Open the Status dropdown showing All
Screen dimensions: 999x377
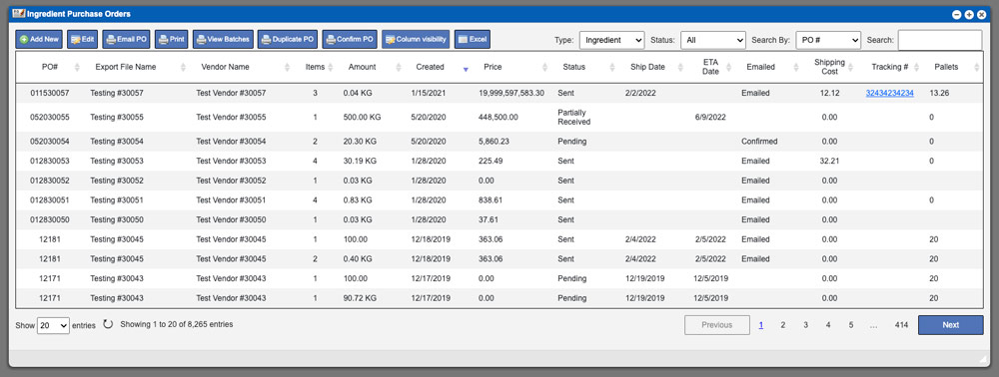point(713,40)
